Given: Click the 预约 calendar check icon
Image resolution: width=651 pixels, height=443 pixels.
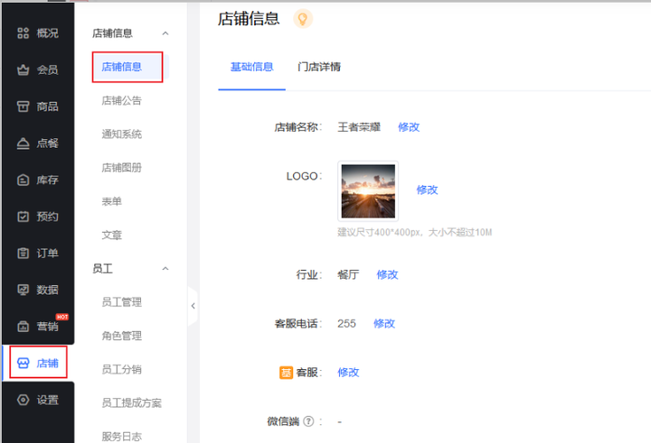Looking at the screenshot, I should point(24,217).
